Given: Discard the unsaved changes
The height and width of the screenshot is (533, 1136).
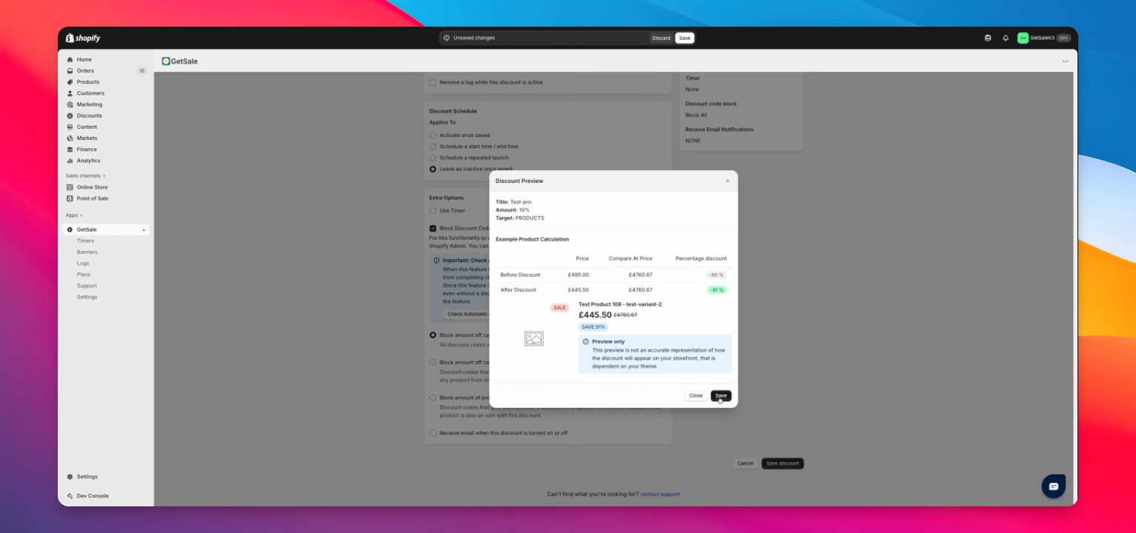Looking at the screenshot, I should pos(661,38).
